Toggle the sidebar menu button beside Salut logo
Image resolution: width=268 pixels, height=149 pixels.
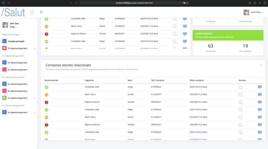click(x=32, y=12)
